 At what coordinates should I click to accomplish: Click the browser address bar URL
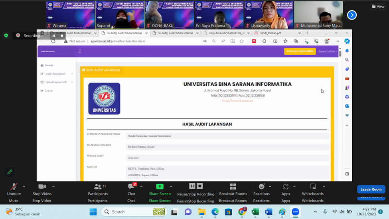[x=118, y=41]
